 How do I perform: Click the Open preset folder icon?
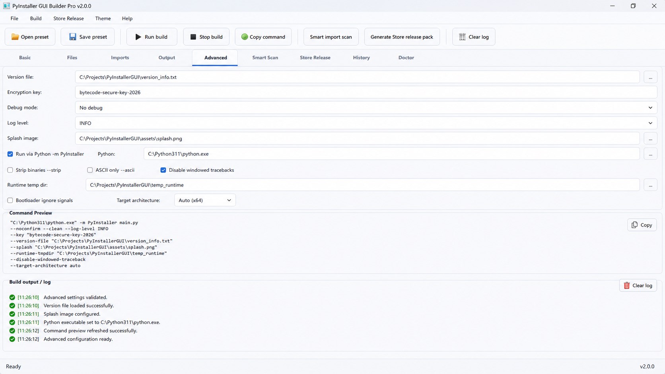(15, 37)
